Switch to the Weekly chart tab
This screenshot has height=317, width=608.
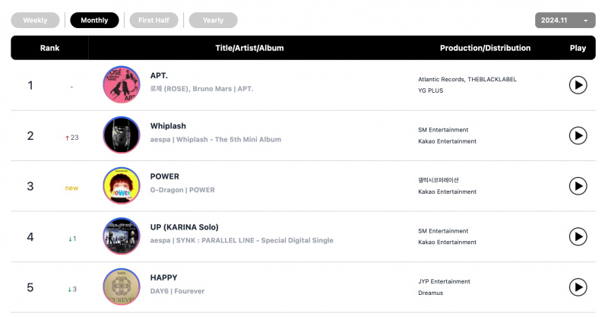coord(35,21)
